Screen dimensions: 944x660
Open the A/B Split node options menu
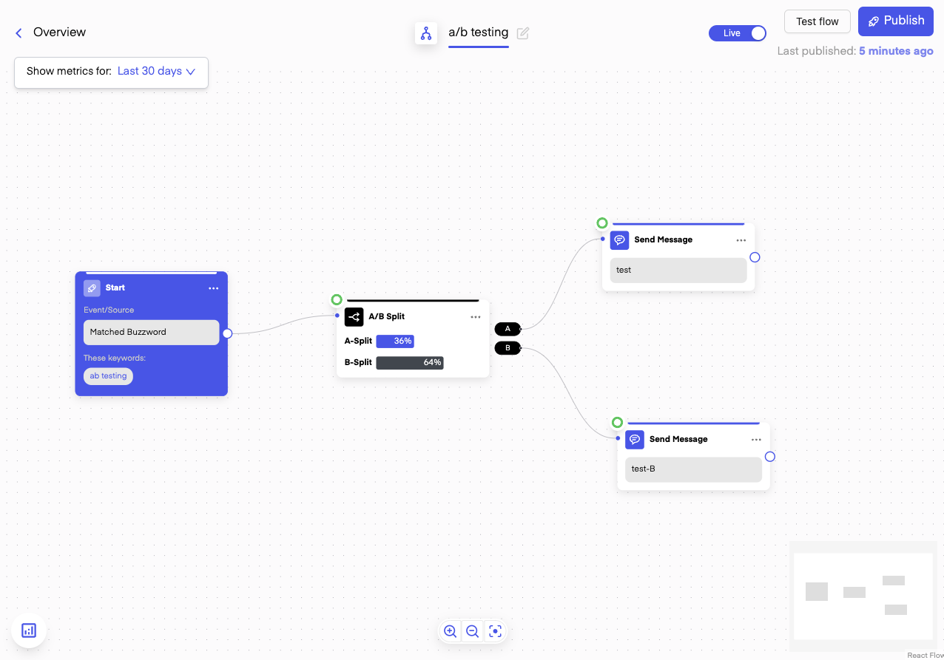476,317
